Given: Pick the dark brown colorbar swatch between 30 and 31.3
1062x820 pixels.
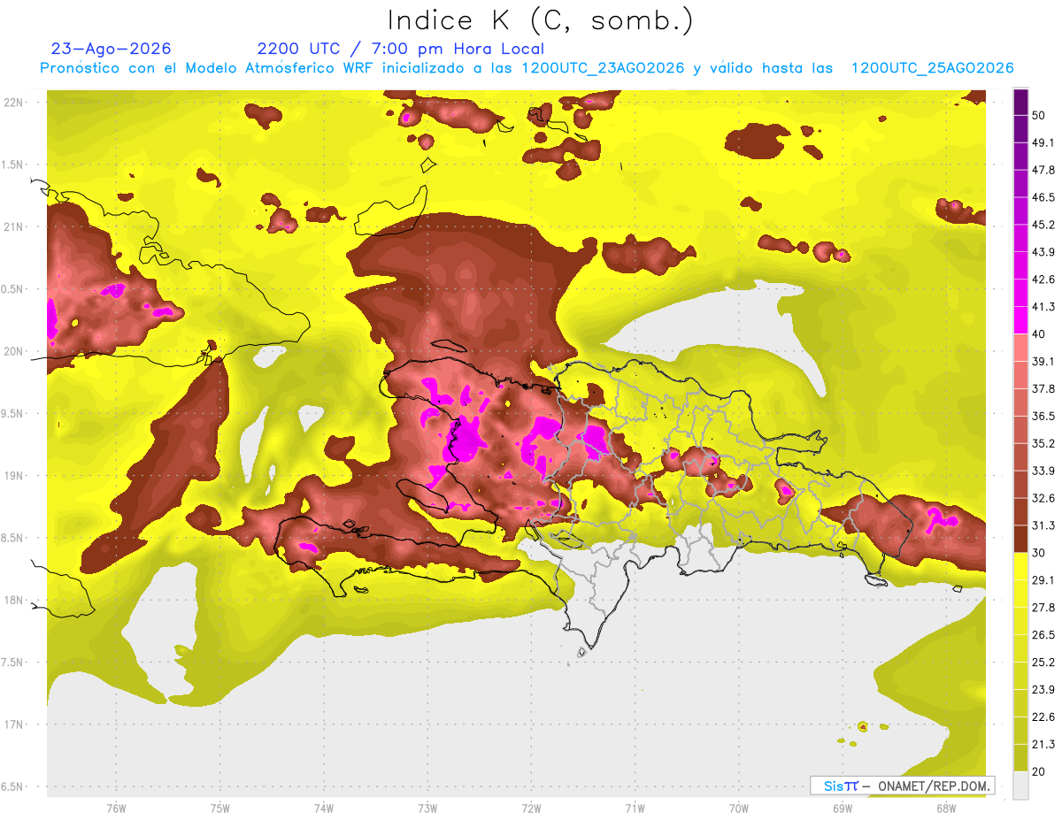Looking at the screenshot, I should (x=1020, y=539).
